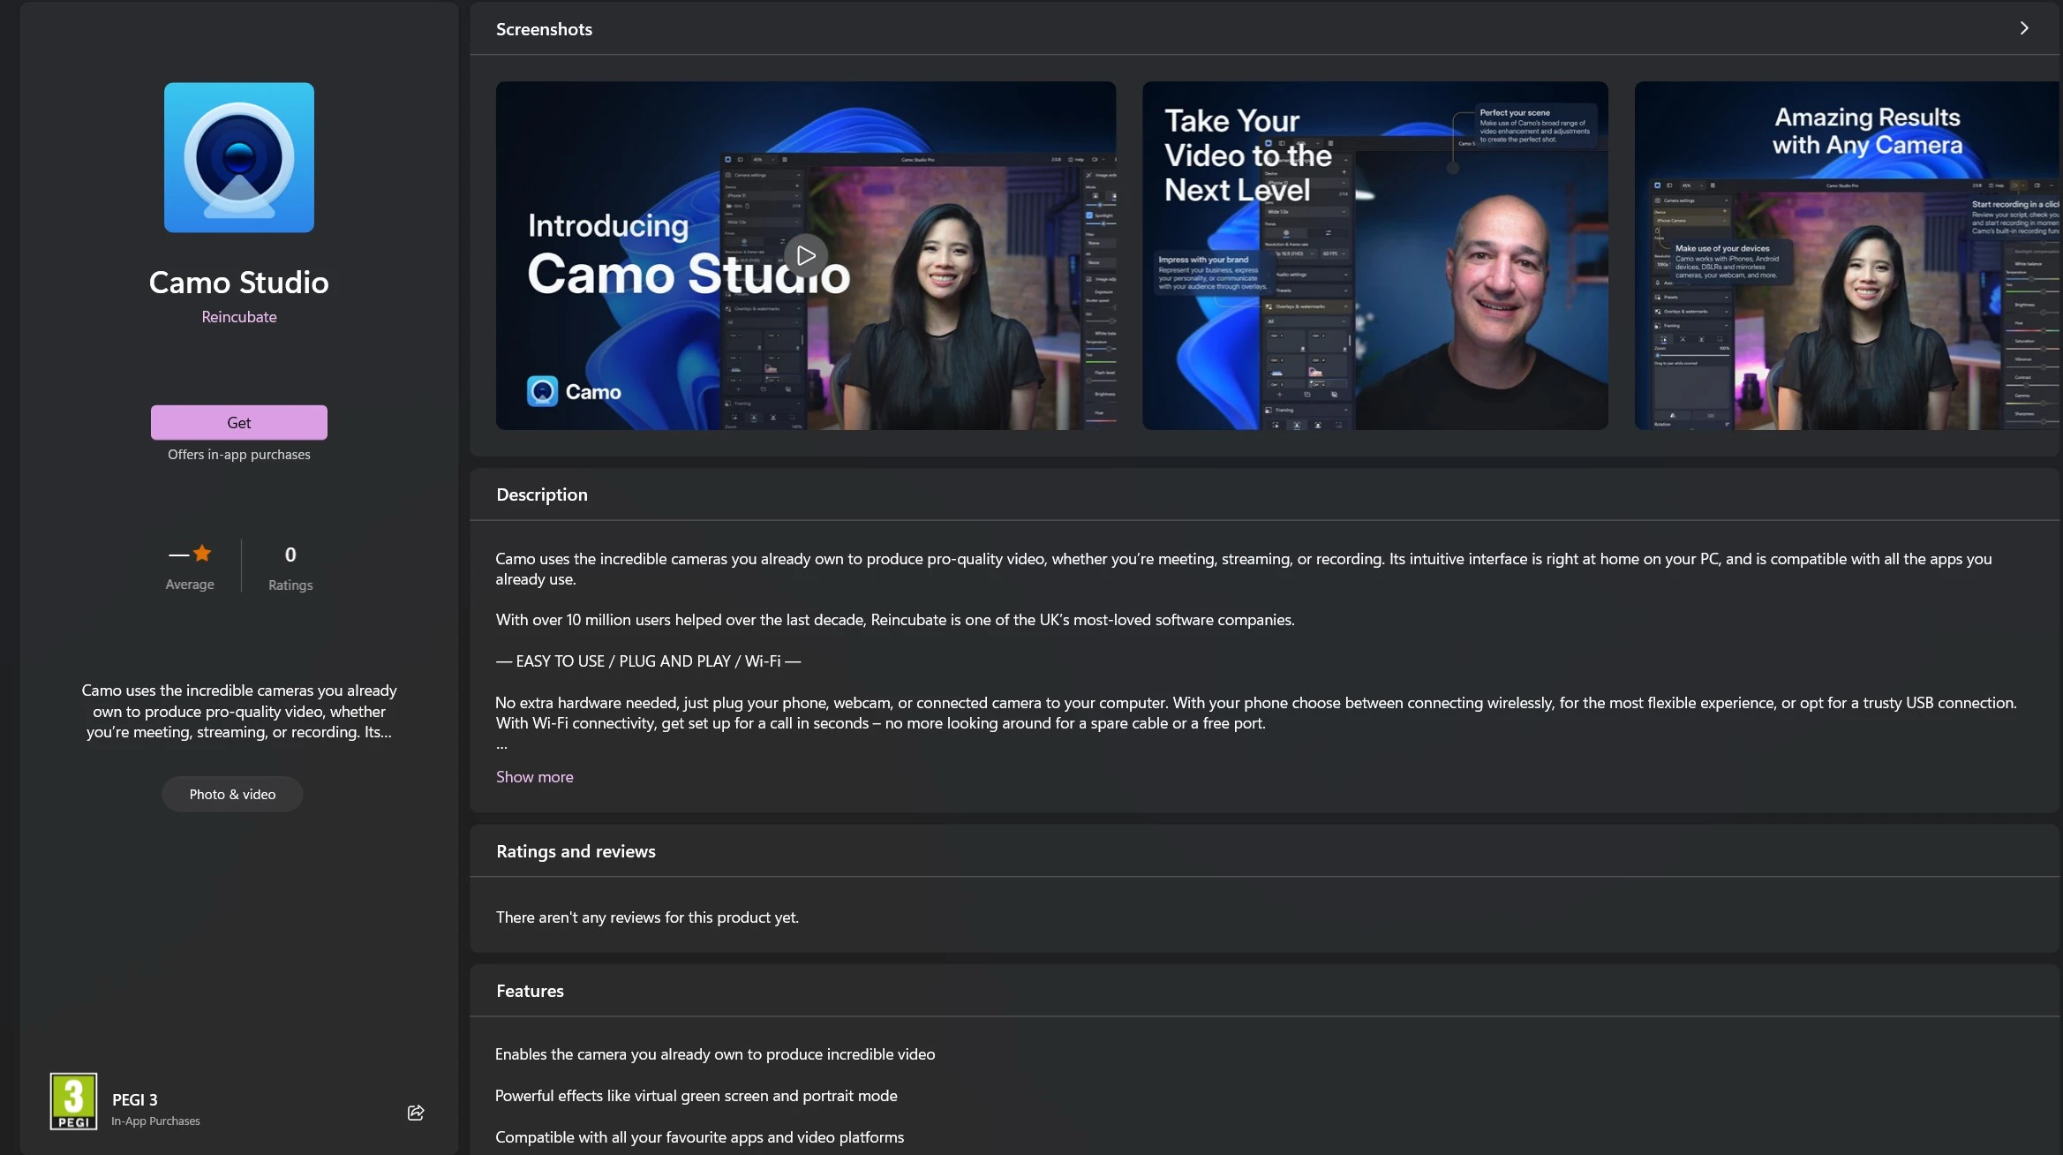The width and height of the screenshot is (2063, 1155).
Task: Click the orange star average rating
Action: pyautogui.click(x=202, y=554)
